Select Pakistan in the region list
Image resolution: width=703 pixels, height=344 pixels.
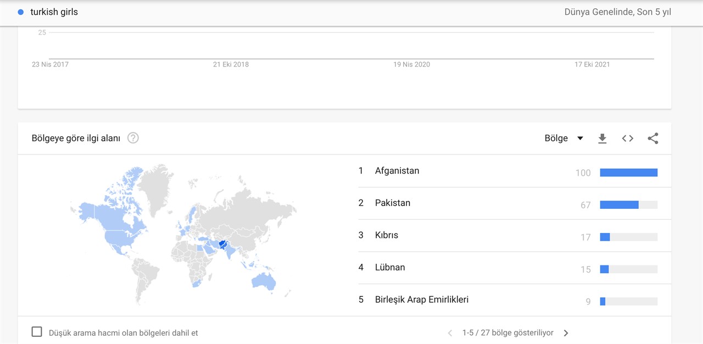pos(393,203)
